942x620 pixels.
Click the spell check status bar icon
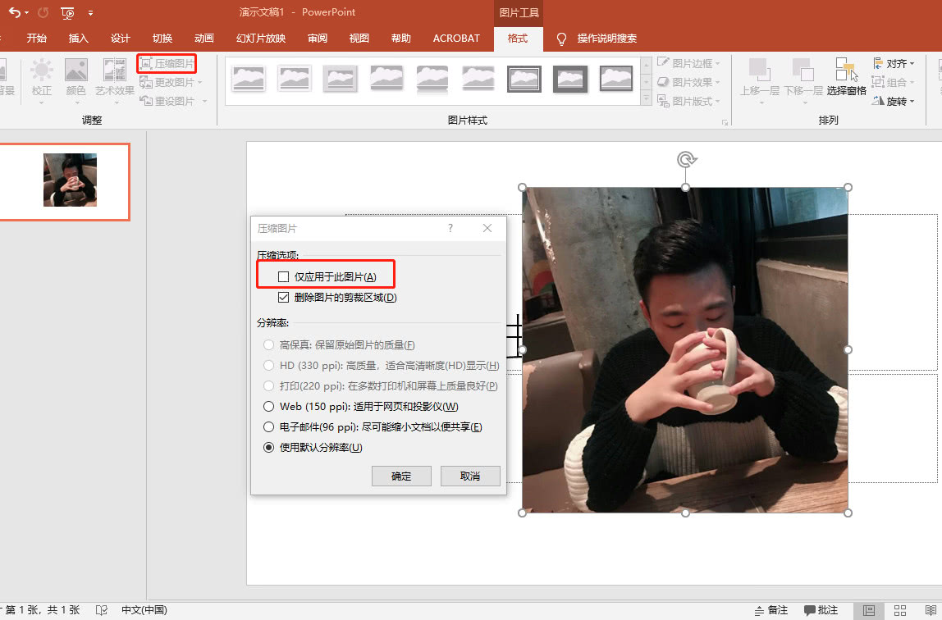tap(102, 610)
